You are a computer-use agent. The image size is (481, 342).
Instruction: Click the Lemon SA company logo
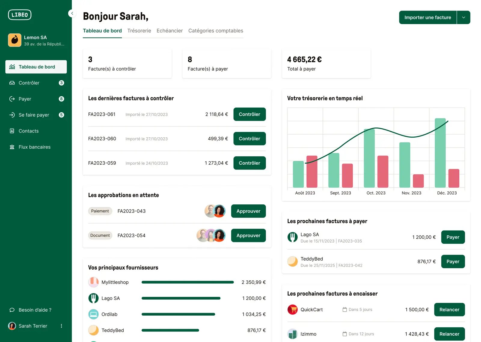click(14, 40)
